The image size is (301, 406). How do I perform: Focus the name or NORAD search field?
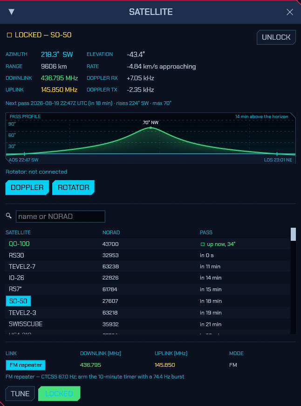61,217
